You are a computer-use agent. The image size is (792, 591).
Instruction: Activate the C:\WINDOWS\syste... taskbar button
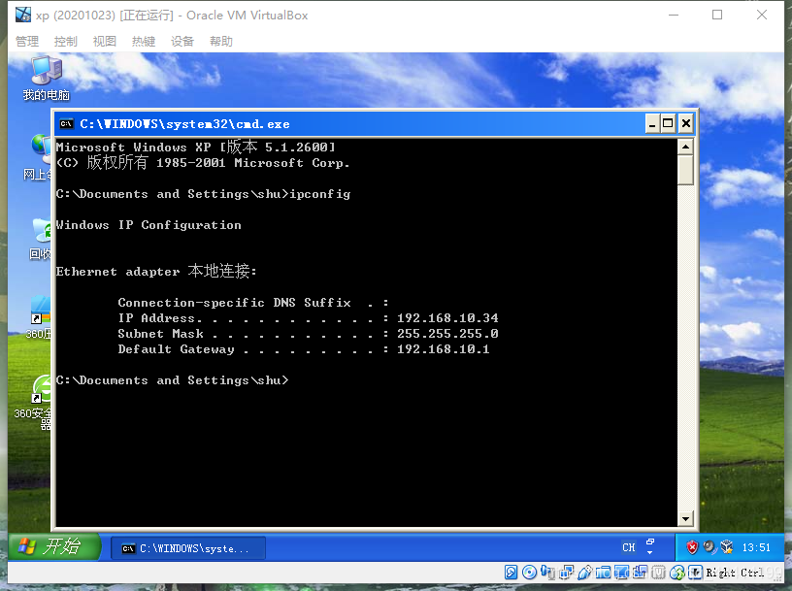tap(188, 548)
